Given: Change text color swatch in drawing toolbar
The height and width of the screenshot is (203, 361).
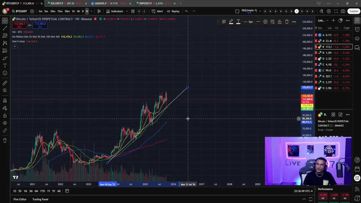Looking at the screenshot, I should pos(238,22).
